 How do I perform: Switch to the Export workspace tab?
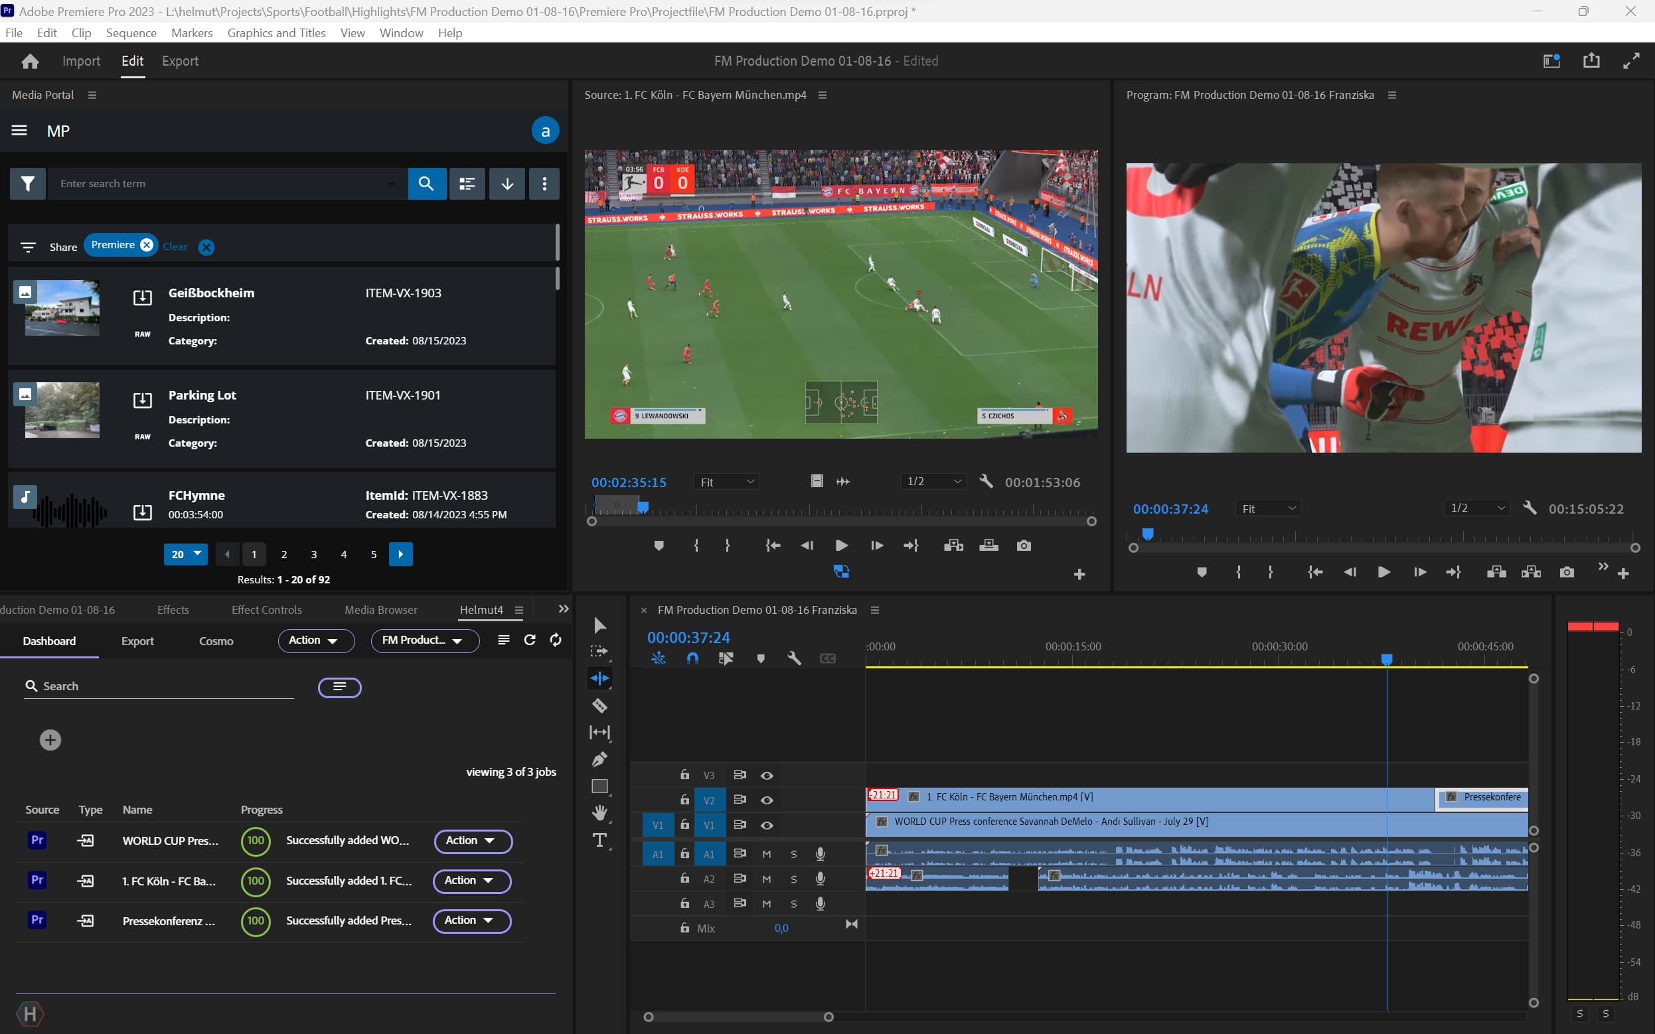[180, 61]
